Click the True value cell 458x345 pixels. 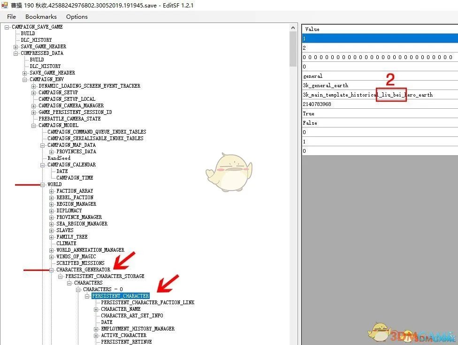click(x=309, y=113)
